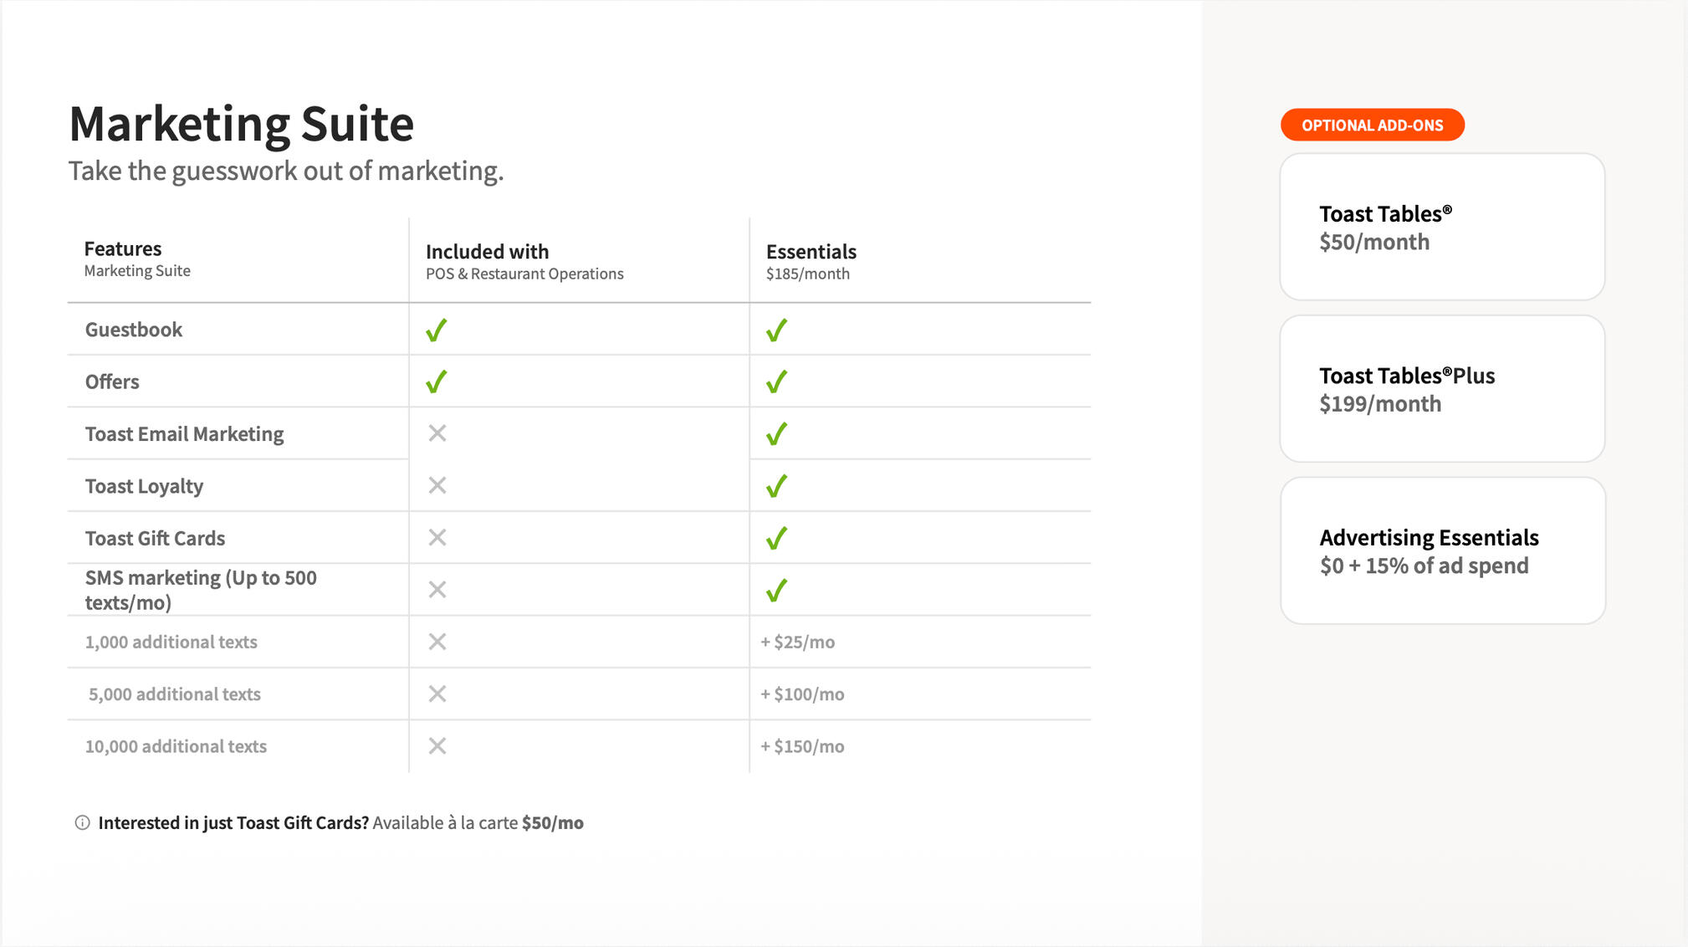
Task: Click the X icon in Toast Gift Cards row
Action: [437, 537]
